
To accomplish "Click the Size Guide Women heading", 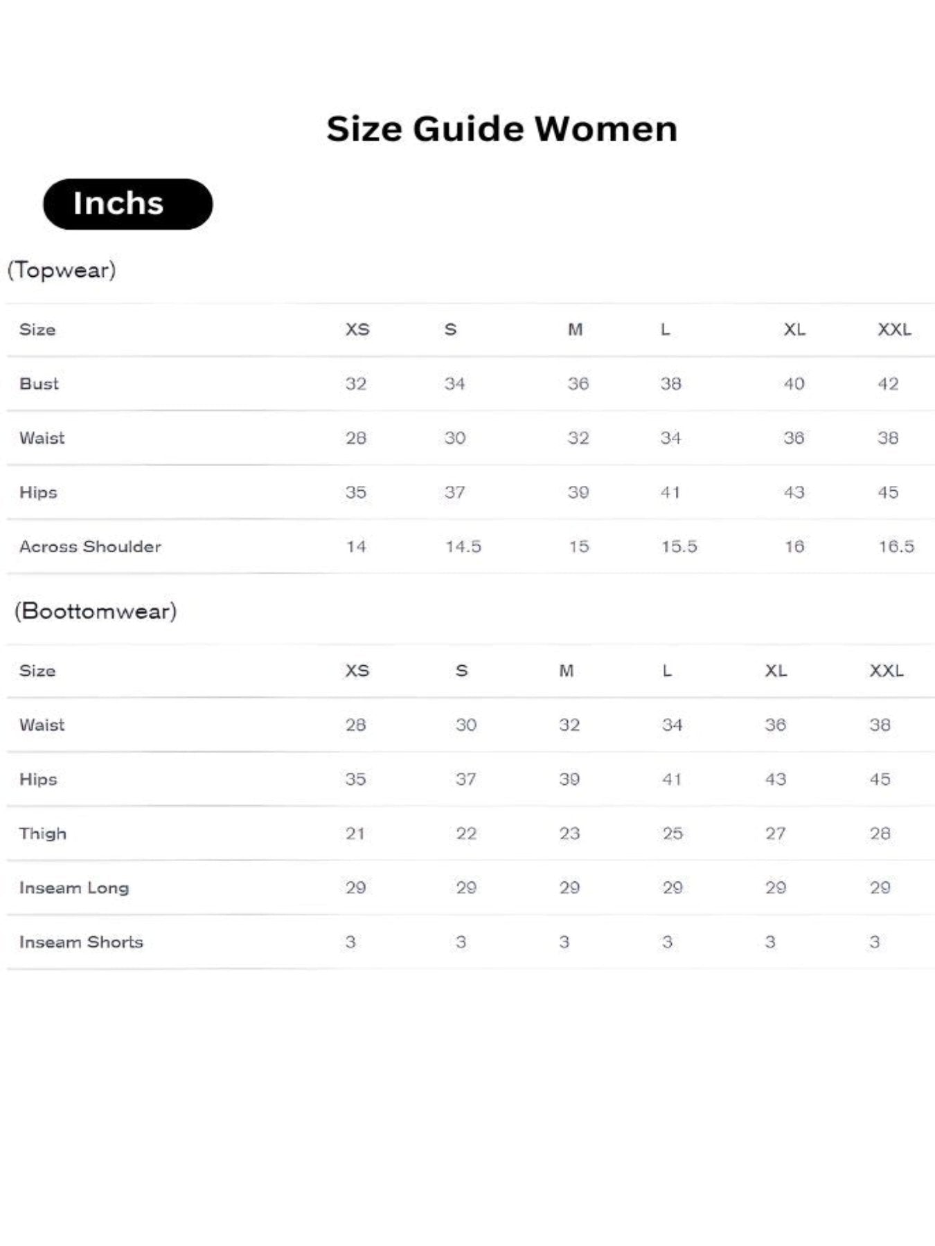I will pos(501,129).
